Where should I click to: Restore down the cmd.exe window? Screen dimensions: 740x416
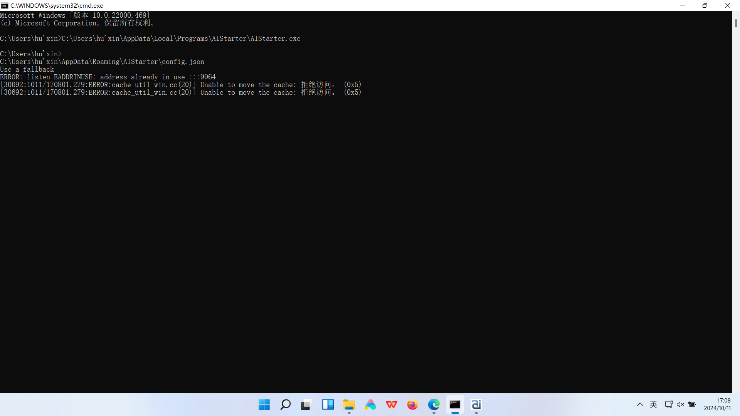705,5
